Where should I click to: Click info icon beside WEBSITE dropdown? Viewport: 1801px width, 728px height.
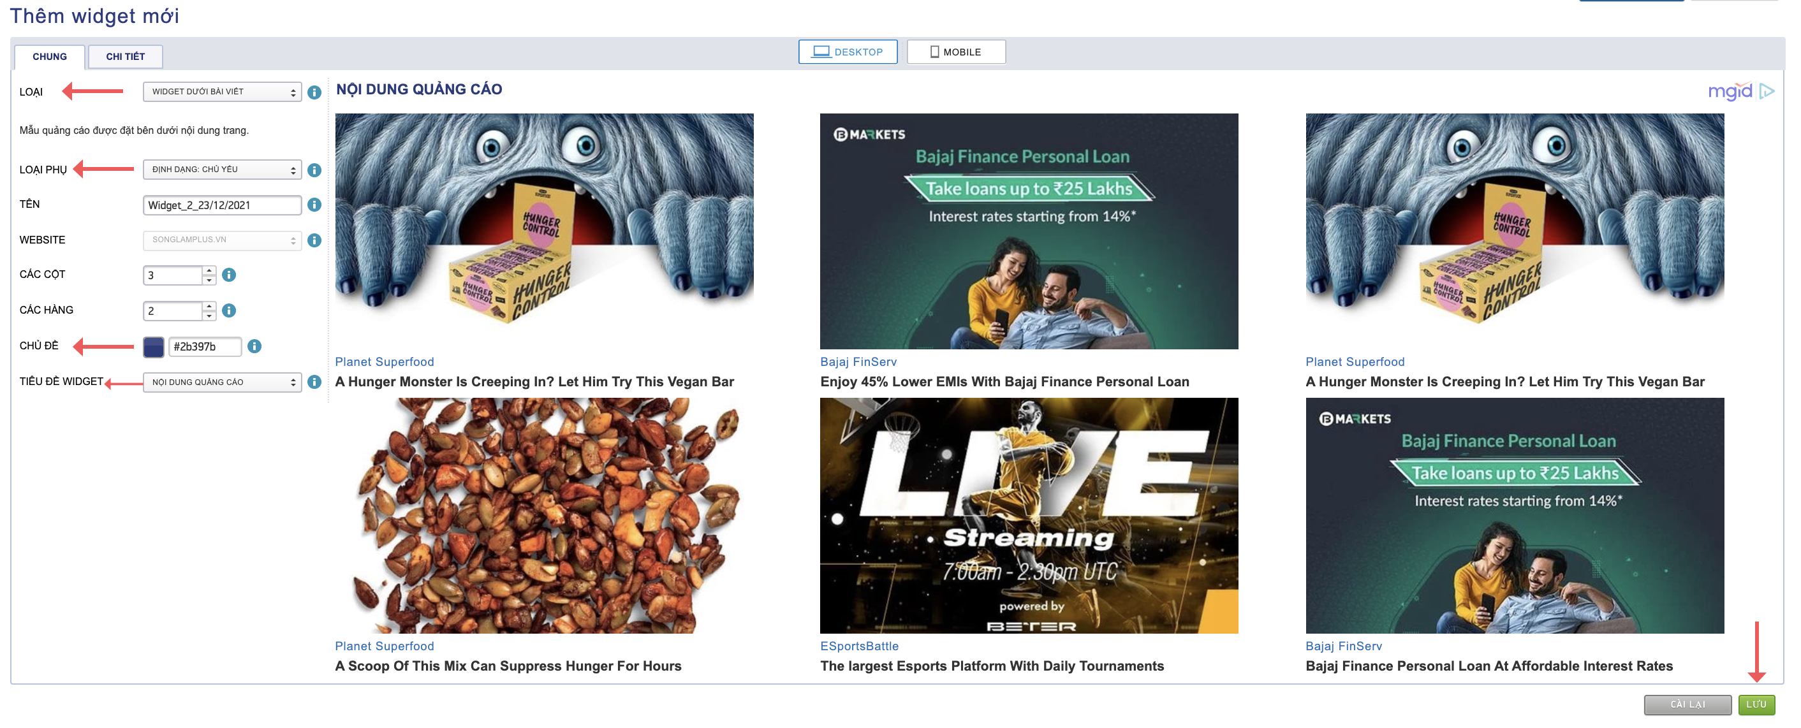point(314,240)
